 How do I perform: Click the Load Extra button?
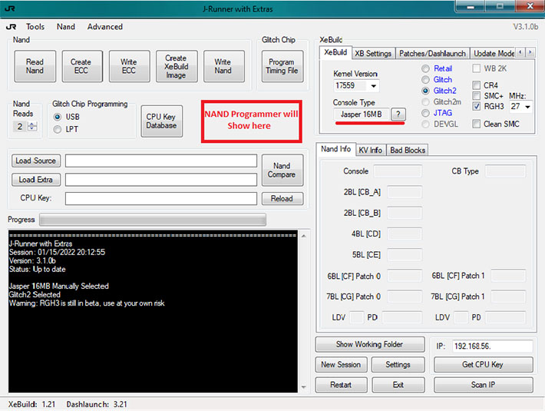coord(36,180)
